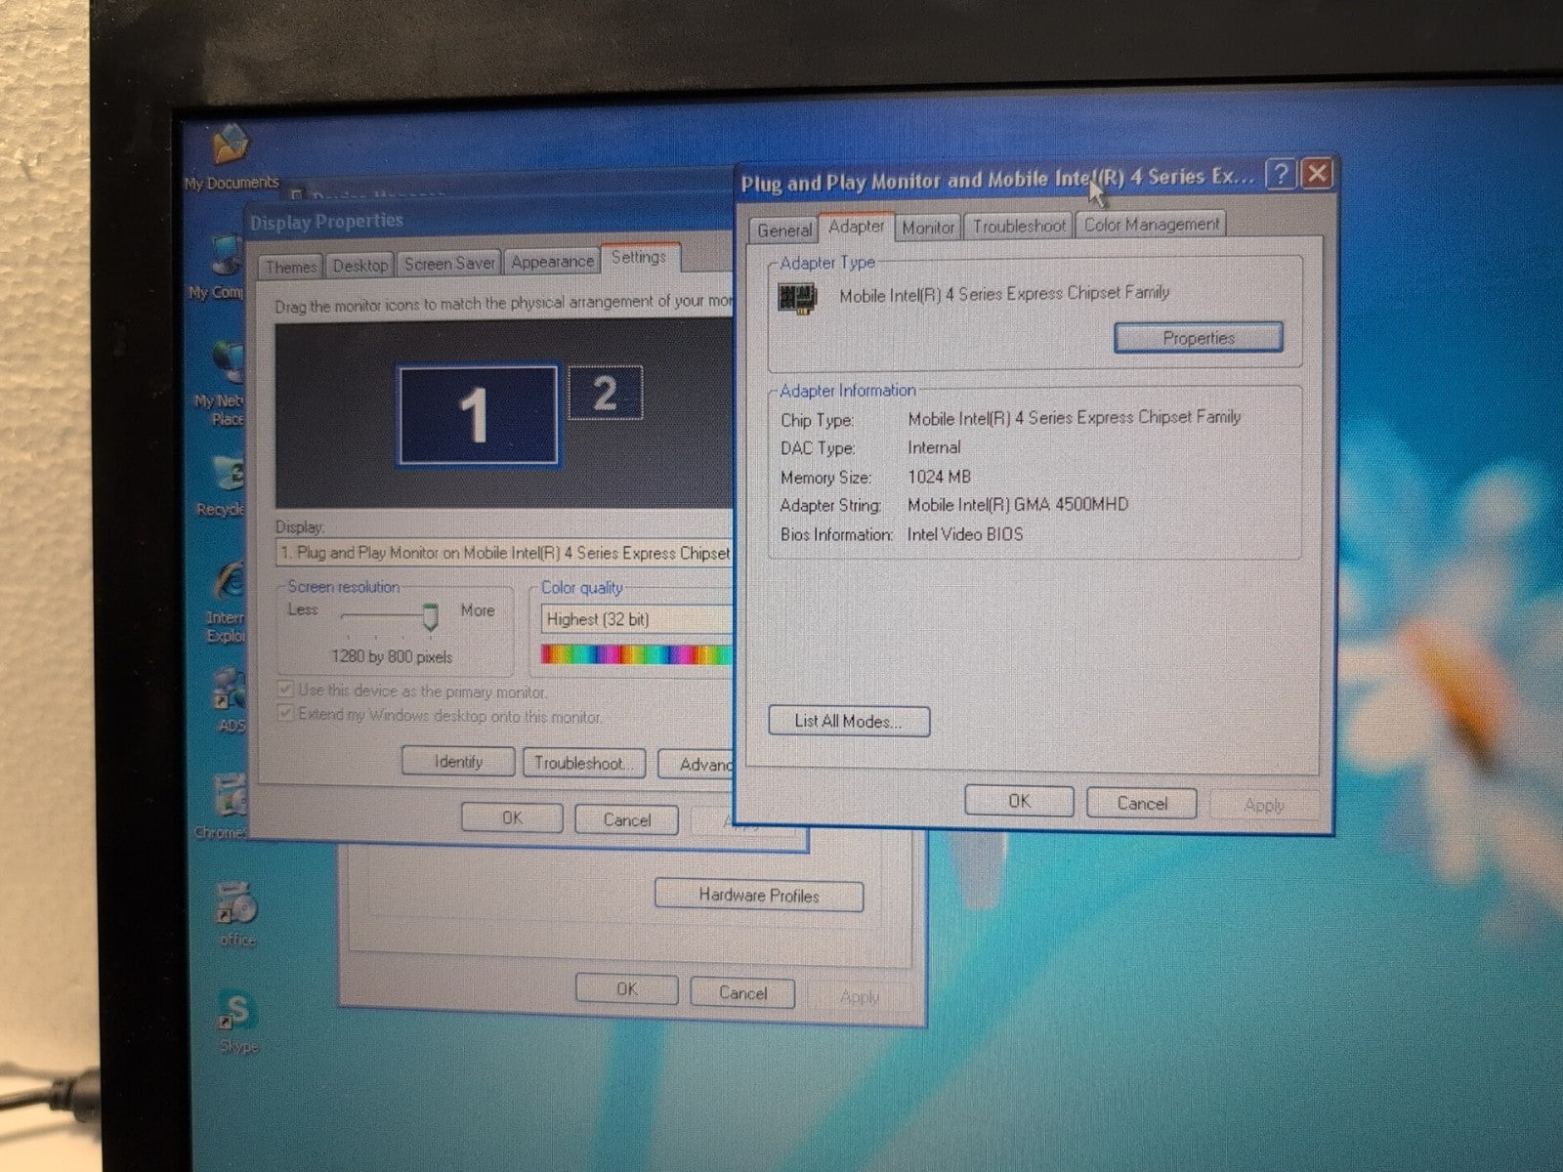
Task: Open the My Documents desktop icon
Action: pos(231,156)
